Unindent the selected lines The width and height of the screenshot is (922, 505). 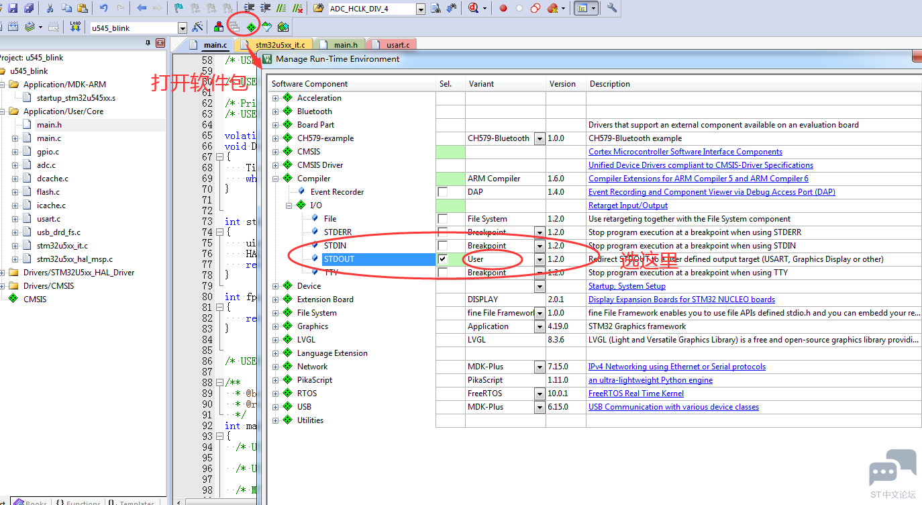(265, 8)
